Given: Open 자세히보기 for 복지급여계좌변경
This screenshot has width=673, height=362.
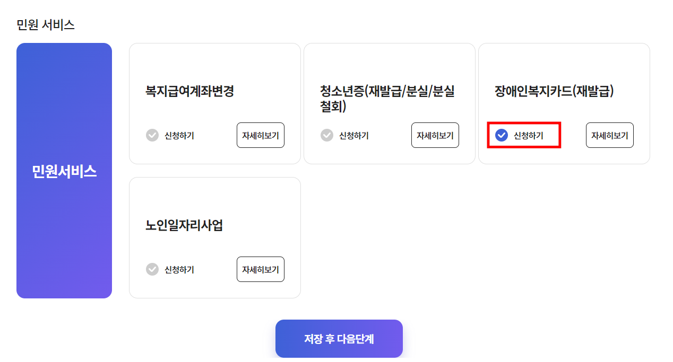Looking at the screenshot, I should coord(260,135).
